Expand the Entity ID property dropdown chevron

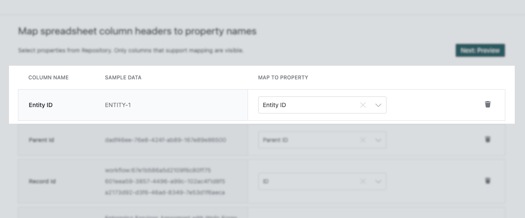[378, 105]
